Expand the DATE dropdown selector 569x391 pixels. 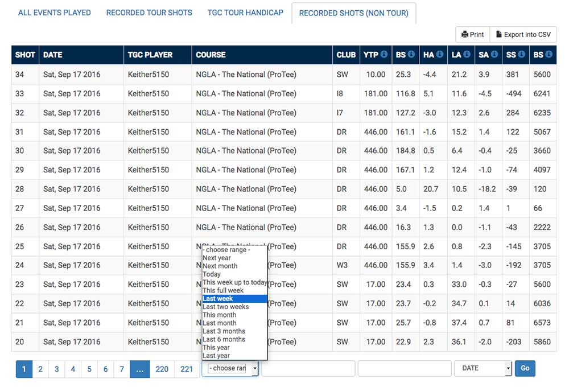pos(483,369)
